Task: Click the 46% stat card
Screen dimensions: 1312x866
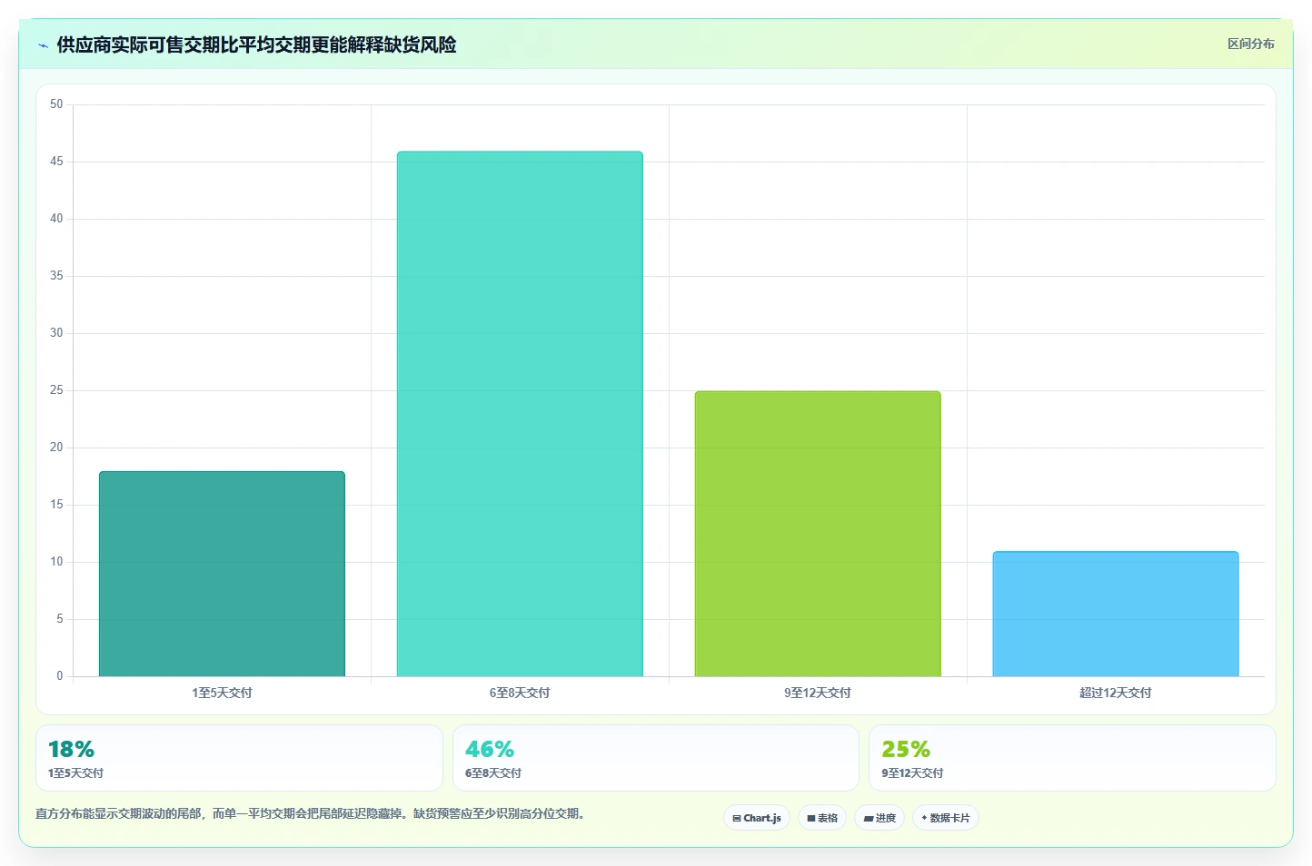Action: [656, 758]
